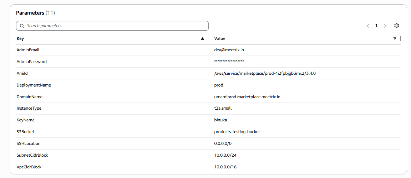Click the /aws/service/marketplace AmiId value
The width and height of the screenshot is (411, 178).
click(265, 73)
